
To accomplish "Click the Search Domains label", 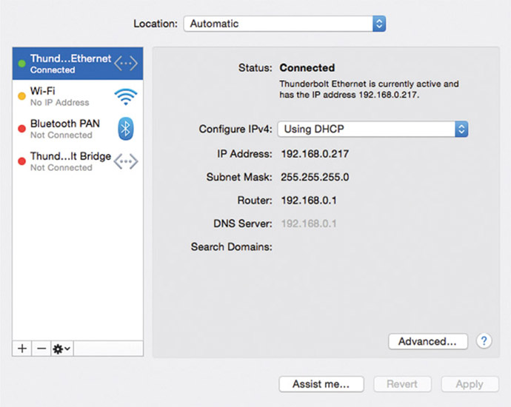I will (x=231, y=247).
